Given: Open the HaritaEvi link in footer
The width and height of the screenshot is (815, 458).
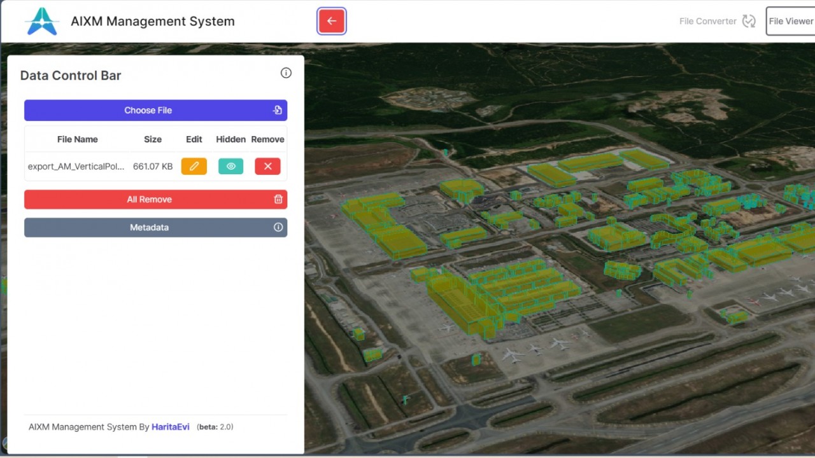Looking at the screenshot, I should (170, 427).
